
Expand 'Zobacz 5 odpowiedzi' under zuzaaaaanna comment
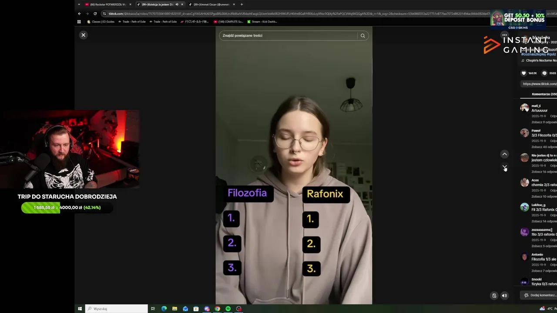click(544, 246)
